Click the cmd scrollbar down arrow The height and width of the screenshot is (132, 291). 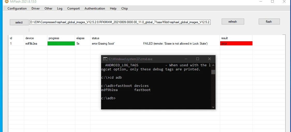(213, 107)
